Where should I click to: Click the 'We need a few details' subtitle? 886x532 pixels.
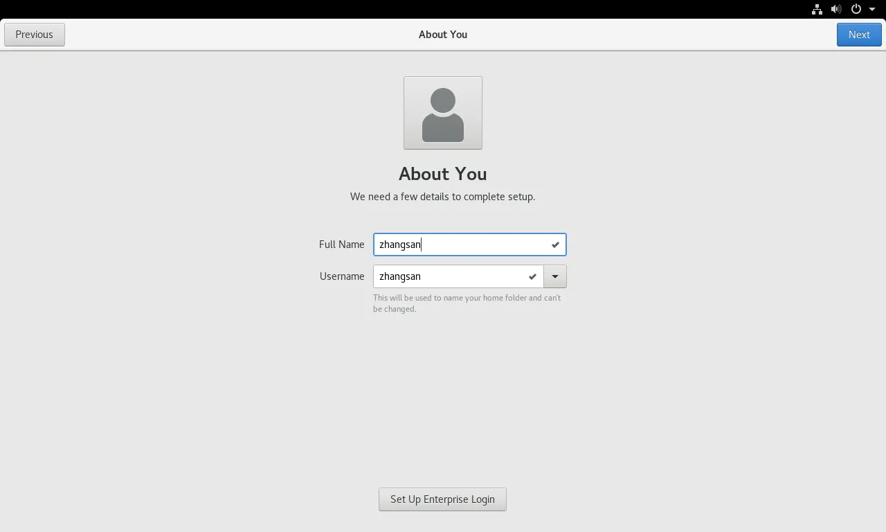click(442, 197)
